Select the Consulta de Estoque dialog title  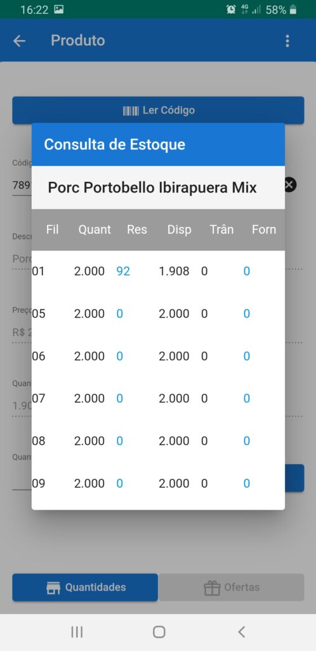click(x=115, y=144)
